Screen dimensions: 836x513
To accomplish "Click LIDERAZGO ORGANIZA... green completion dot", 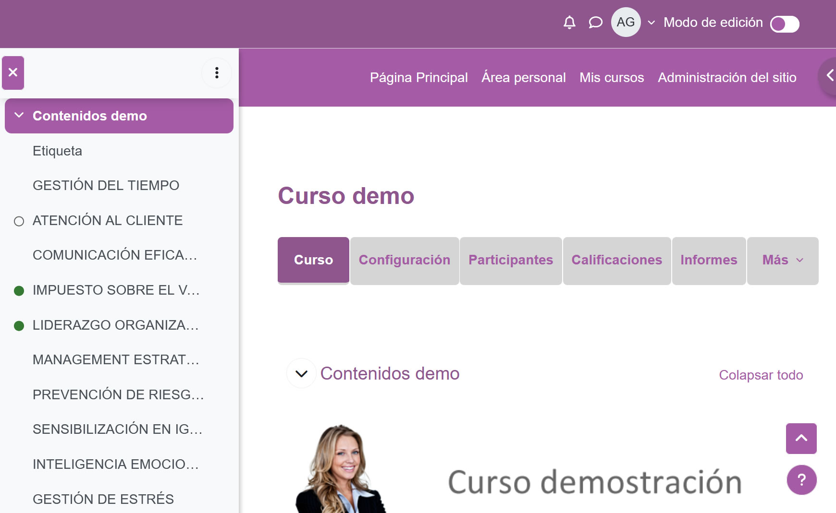I will 19,326.
